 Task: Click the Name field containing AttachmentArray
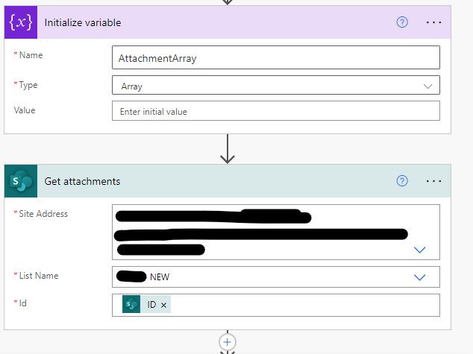[276, 57]
